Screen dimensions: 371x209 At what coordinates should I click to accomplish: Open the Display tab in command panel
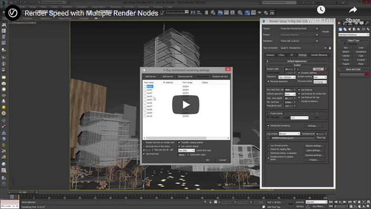[x=362, y=23]
